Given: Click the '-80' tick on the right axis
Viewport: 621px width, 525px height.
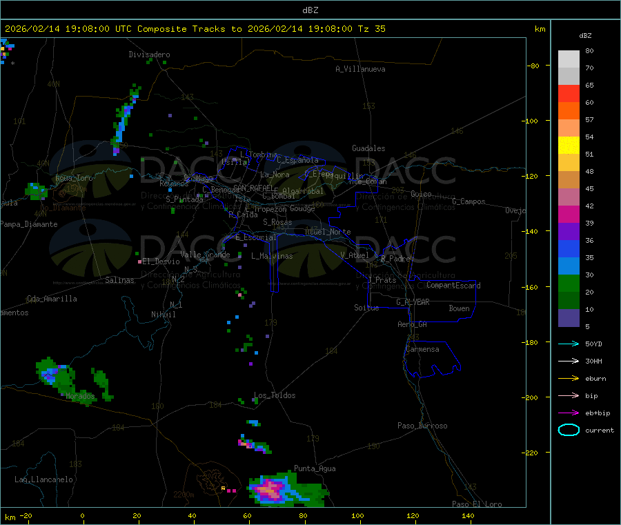Looking at the screenshot, I should point(533,66).
